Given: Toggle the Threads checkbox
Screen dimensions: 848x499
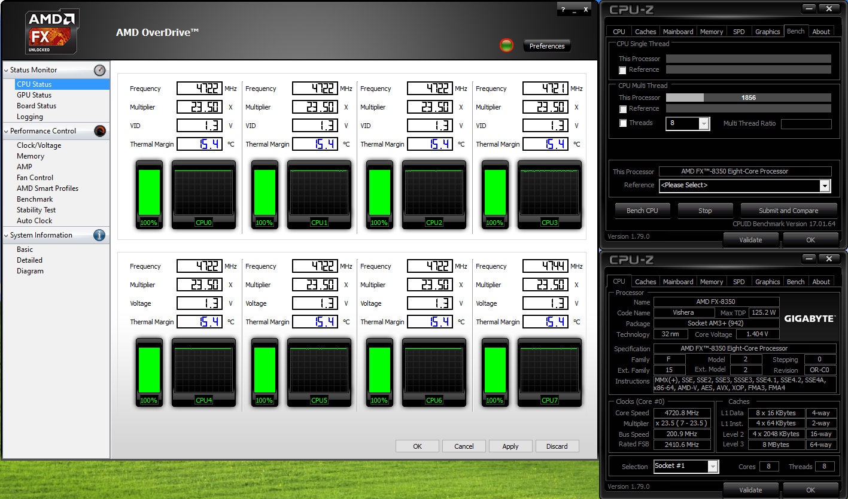Looking at the screenshot, I should point(623,123).
